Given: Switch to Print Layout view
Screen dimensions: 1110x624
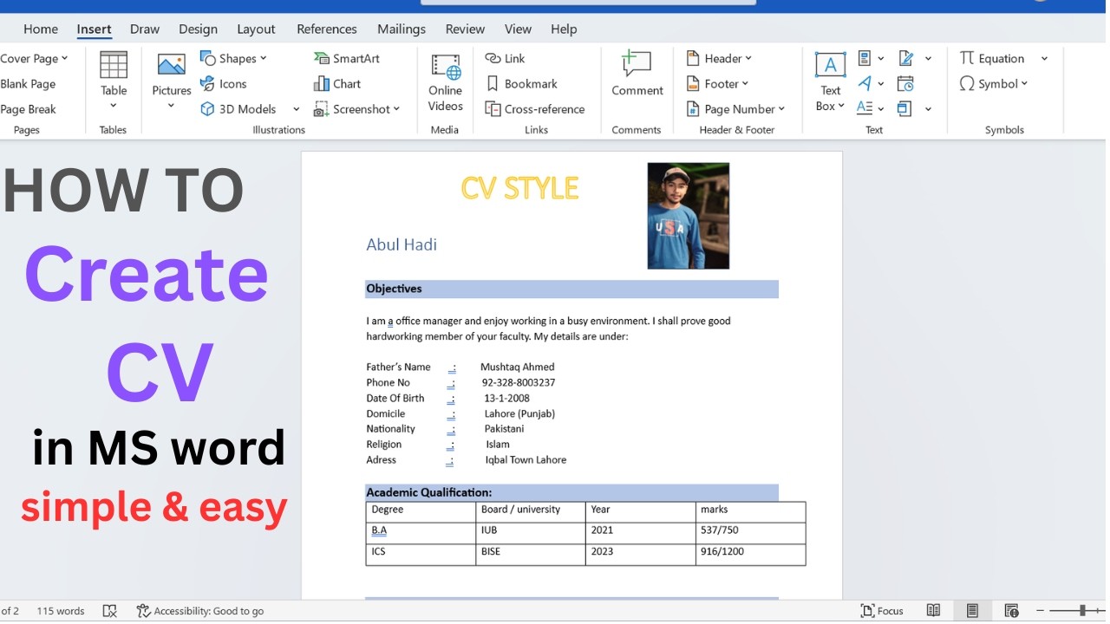Looking at the screenshot, I should click(972, 611).
